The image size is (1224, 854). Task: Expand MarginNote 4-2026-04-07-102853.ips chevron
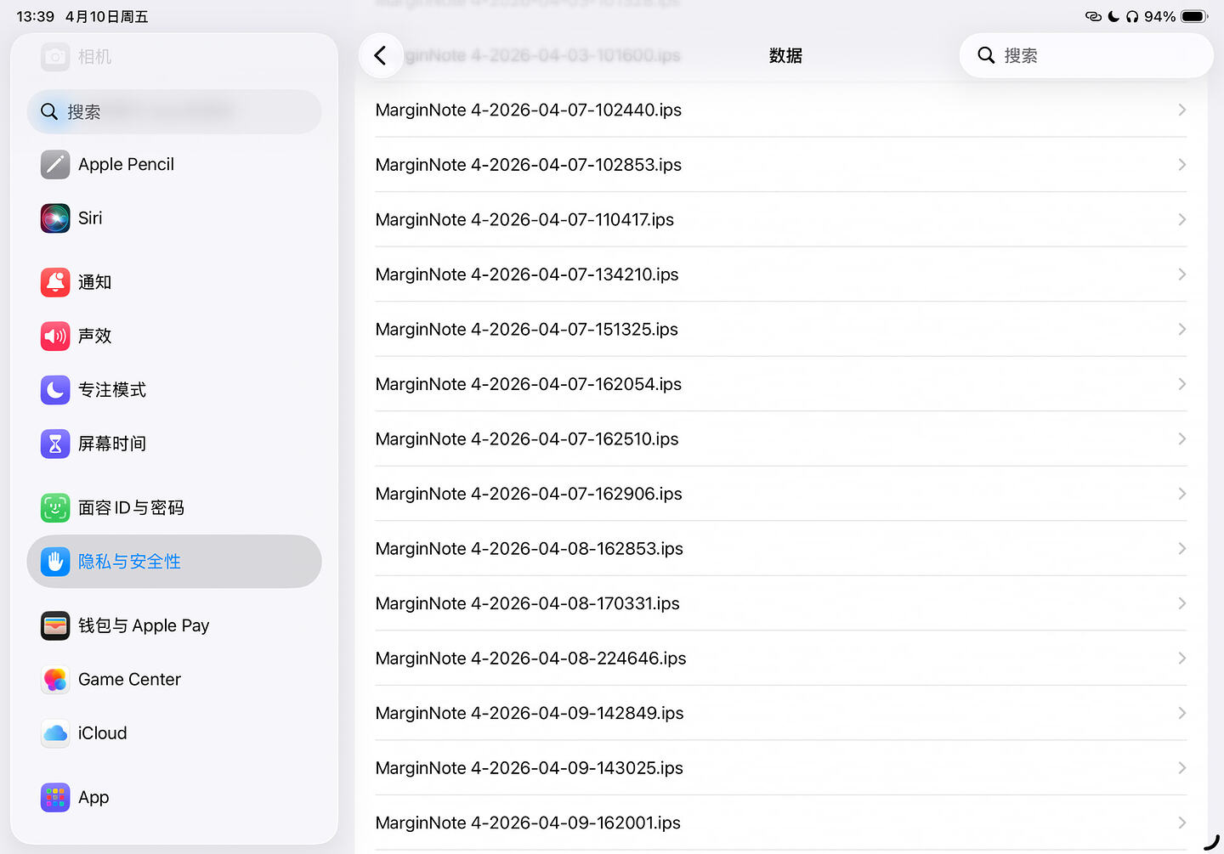tap(1181, 165)
